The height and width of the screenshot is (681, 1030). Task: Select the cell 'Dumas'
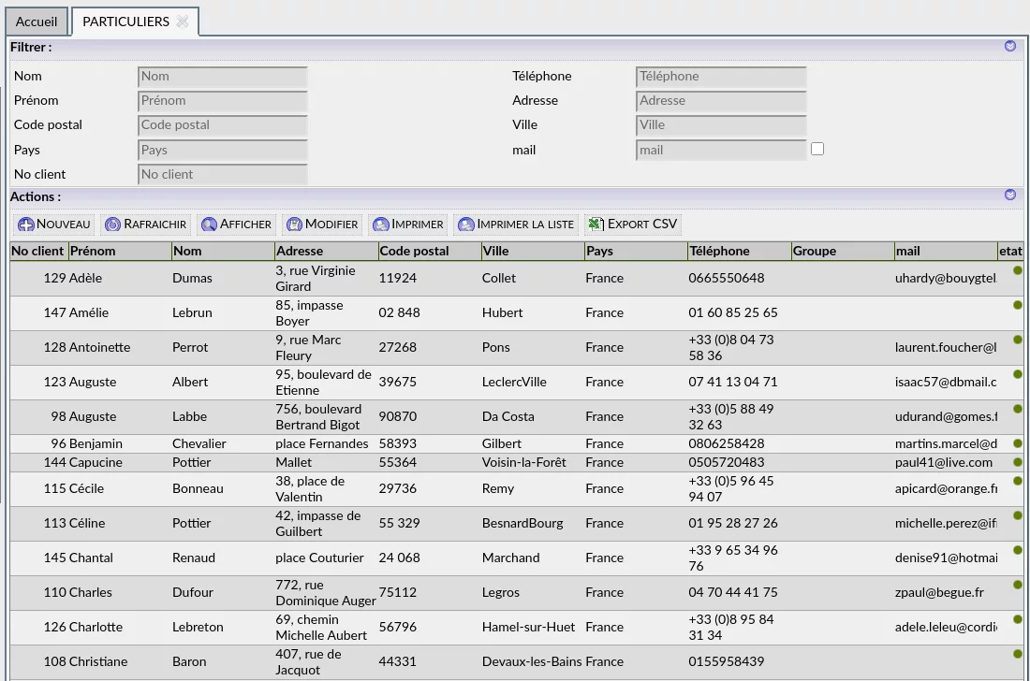(192, 278)
